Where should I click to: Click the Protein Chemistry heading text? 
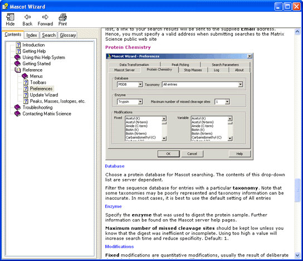[128, 47]
